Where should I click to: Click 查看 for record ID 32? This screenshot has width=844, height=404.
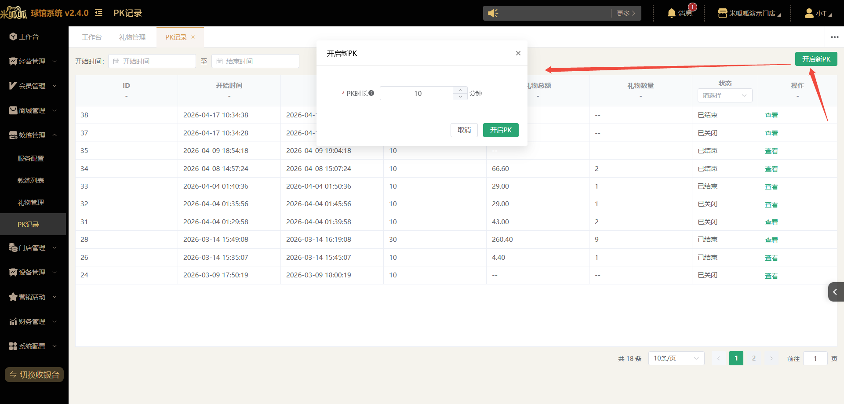point(771,204)
